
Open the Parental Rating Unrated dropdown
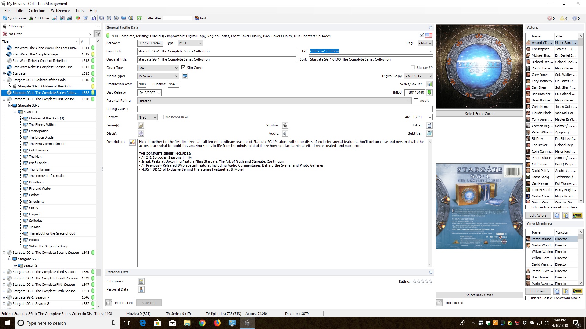(x=274, y=101)
